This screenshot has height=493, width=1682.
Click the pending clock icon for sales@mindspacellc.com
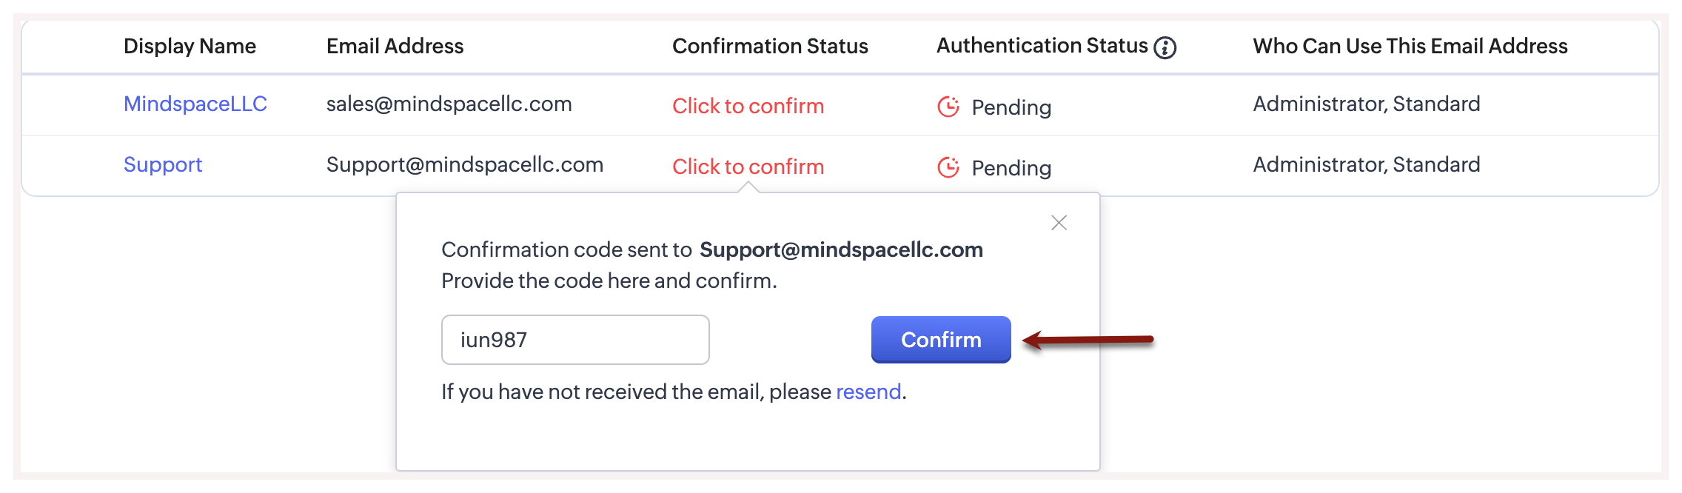point(948,107)
